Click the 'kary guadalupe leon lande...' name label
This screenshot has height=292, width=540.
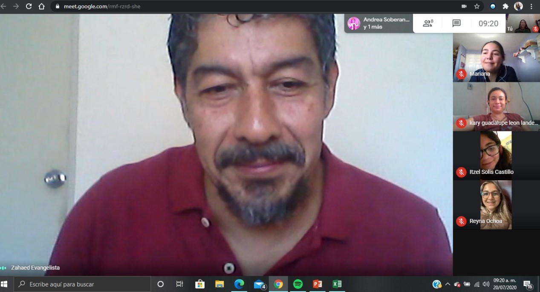coord(504,123)
